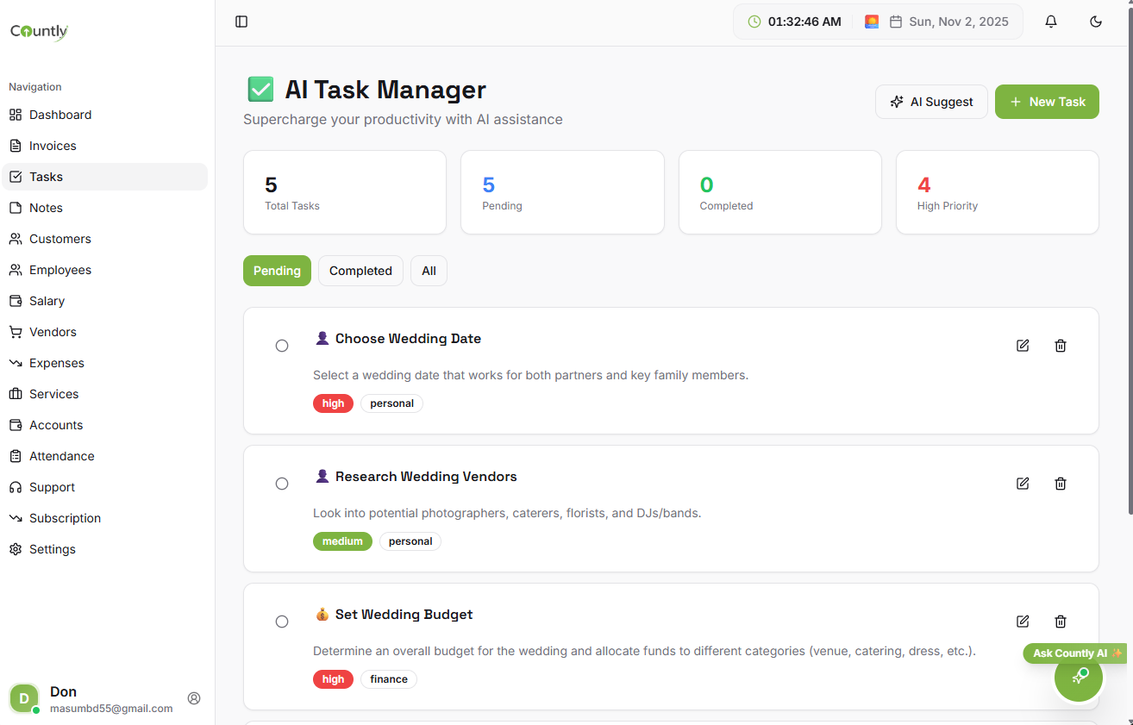1133x725 pixels.
Task: Delete the Choose Wedding Date task
Action: click(x=1061, y=346)
